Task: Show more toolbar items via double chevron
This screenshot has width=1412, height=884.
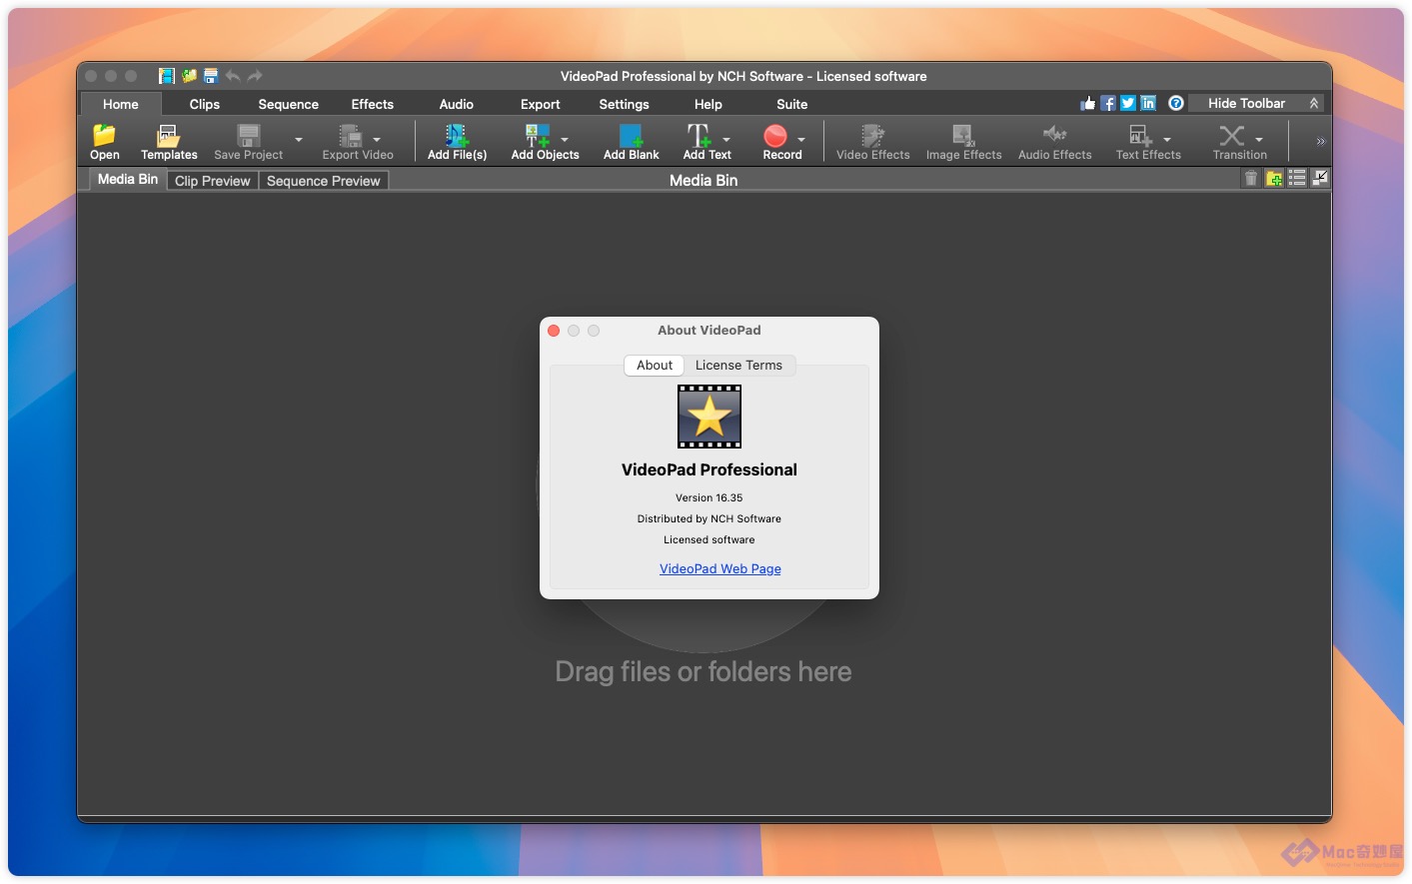Action: click(x=1320, y=142)
